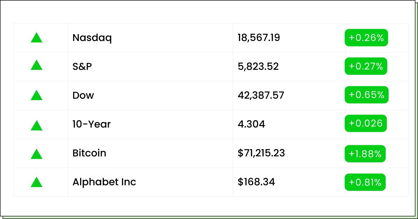Click the green triangle in the Dow row
418x219 pixels.
(x=37, y=95)
